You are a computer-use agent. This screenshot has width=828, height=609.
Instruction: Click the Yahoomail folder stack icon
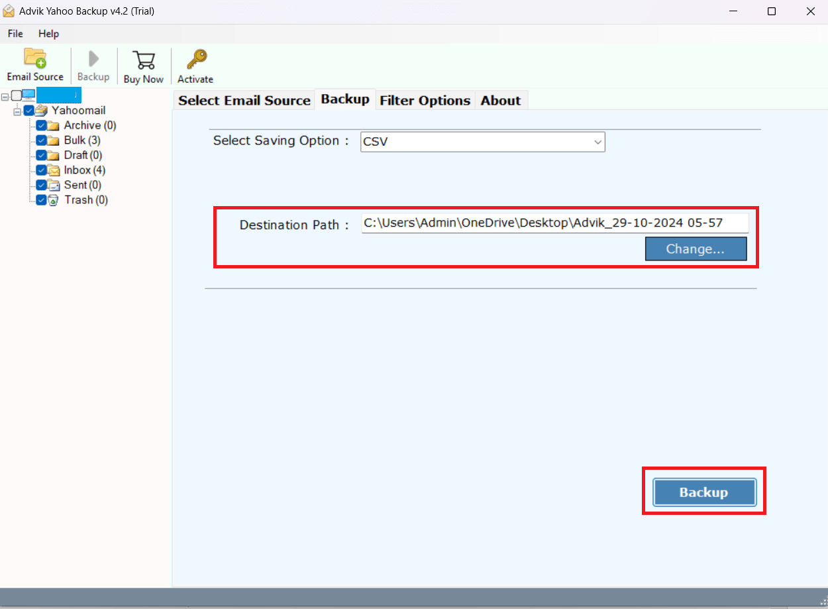click(42, 111)
